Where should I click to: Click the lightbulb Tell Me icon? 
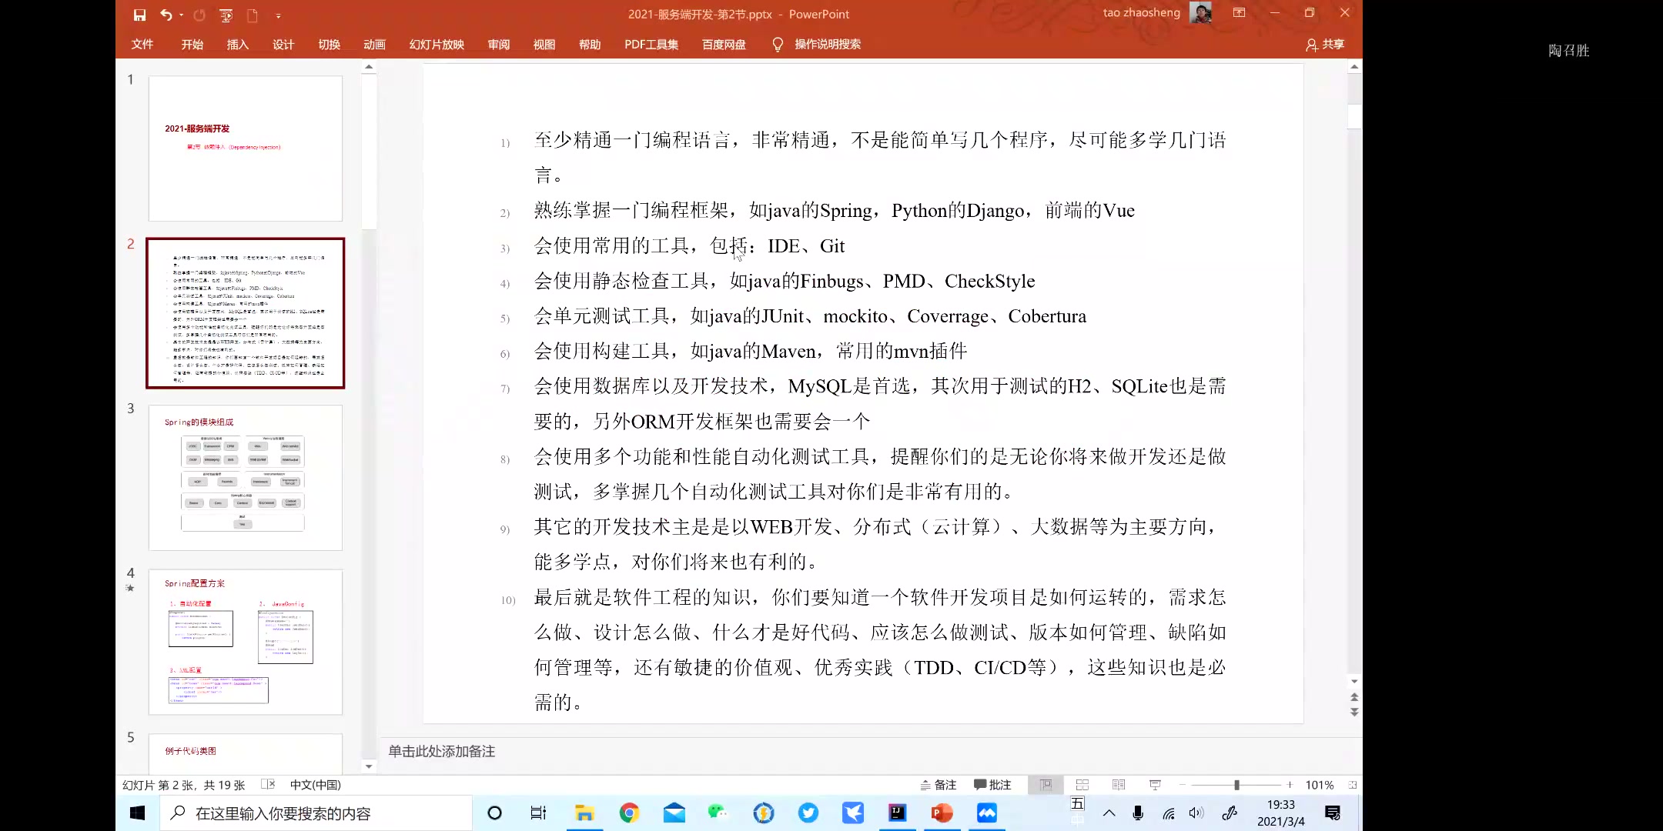(778, 45)
